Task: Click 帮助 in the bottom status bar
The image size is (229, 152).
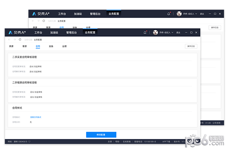Action: [x=117, y=141]
